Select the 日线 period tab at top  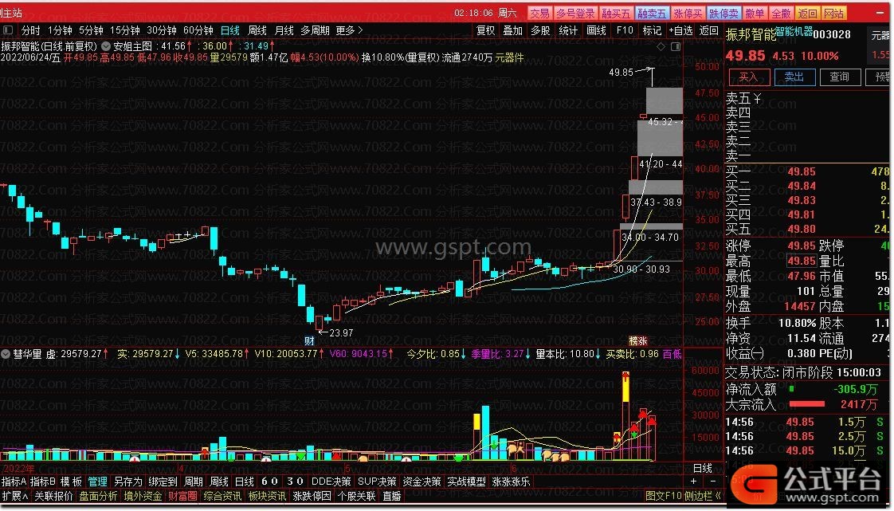coord(229,30)
